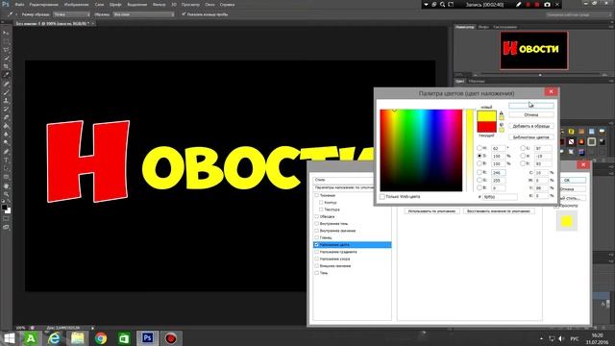Select the Path Selection tool
This screenshot has width=615, height=346.
pos(6,168)
